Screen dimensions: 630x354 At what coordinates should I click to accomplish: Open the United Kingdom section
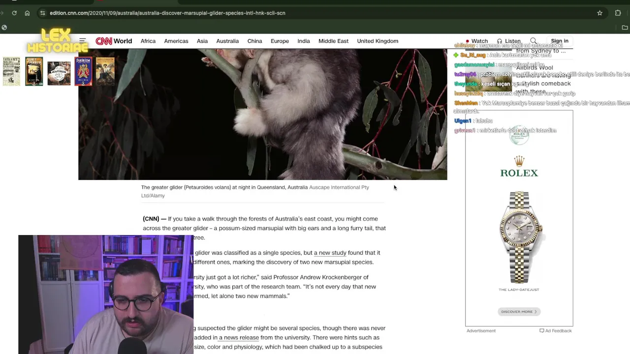click(378, 41)
